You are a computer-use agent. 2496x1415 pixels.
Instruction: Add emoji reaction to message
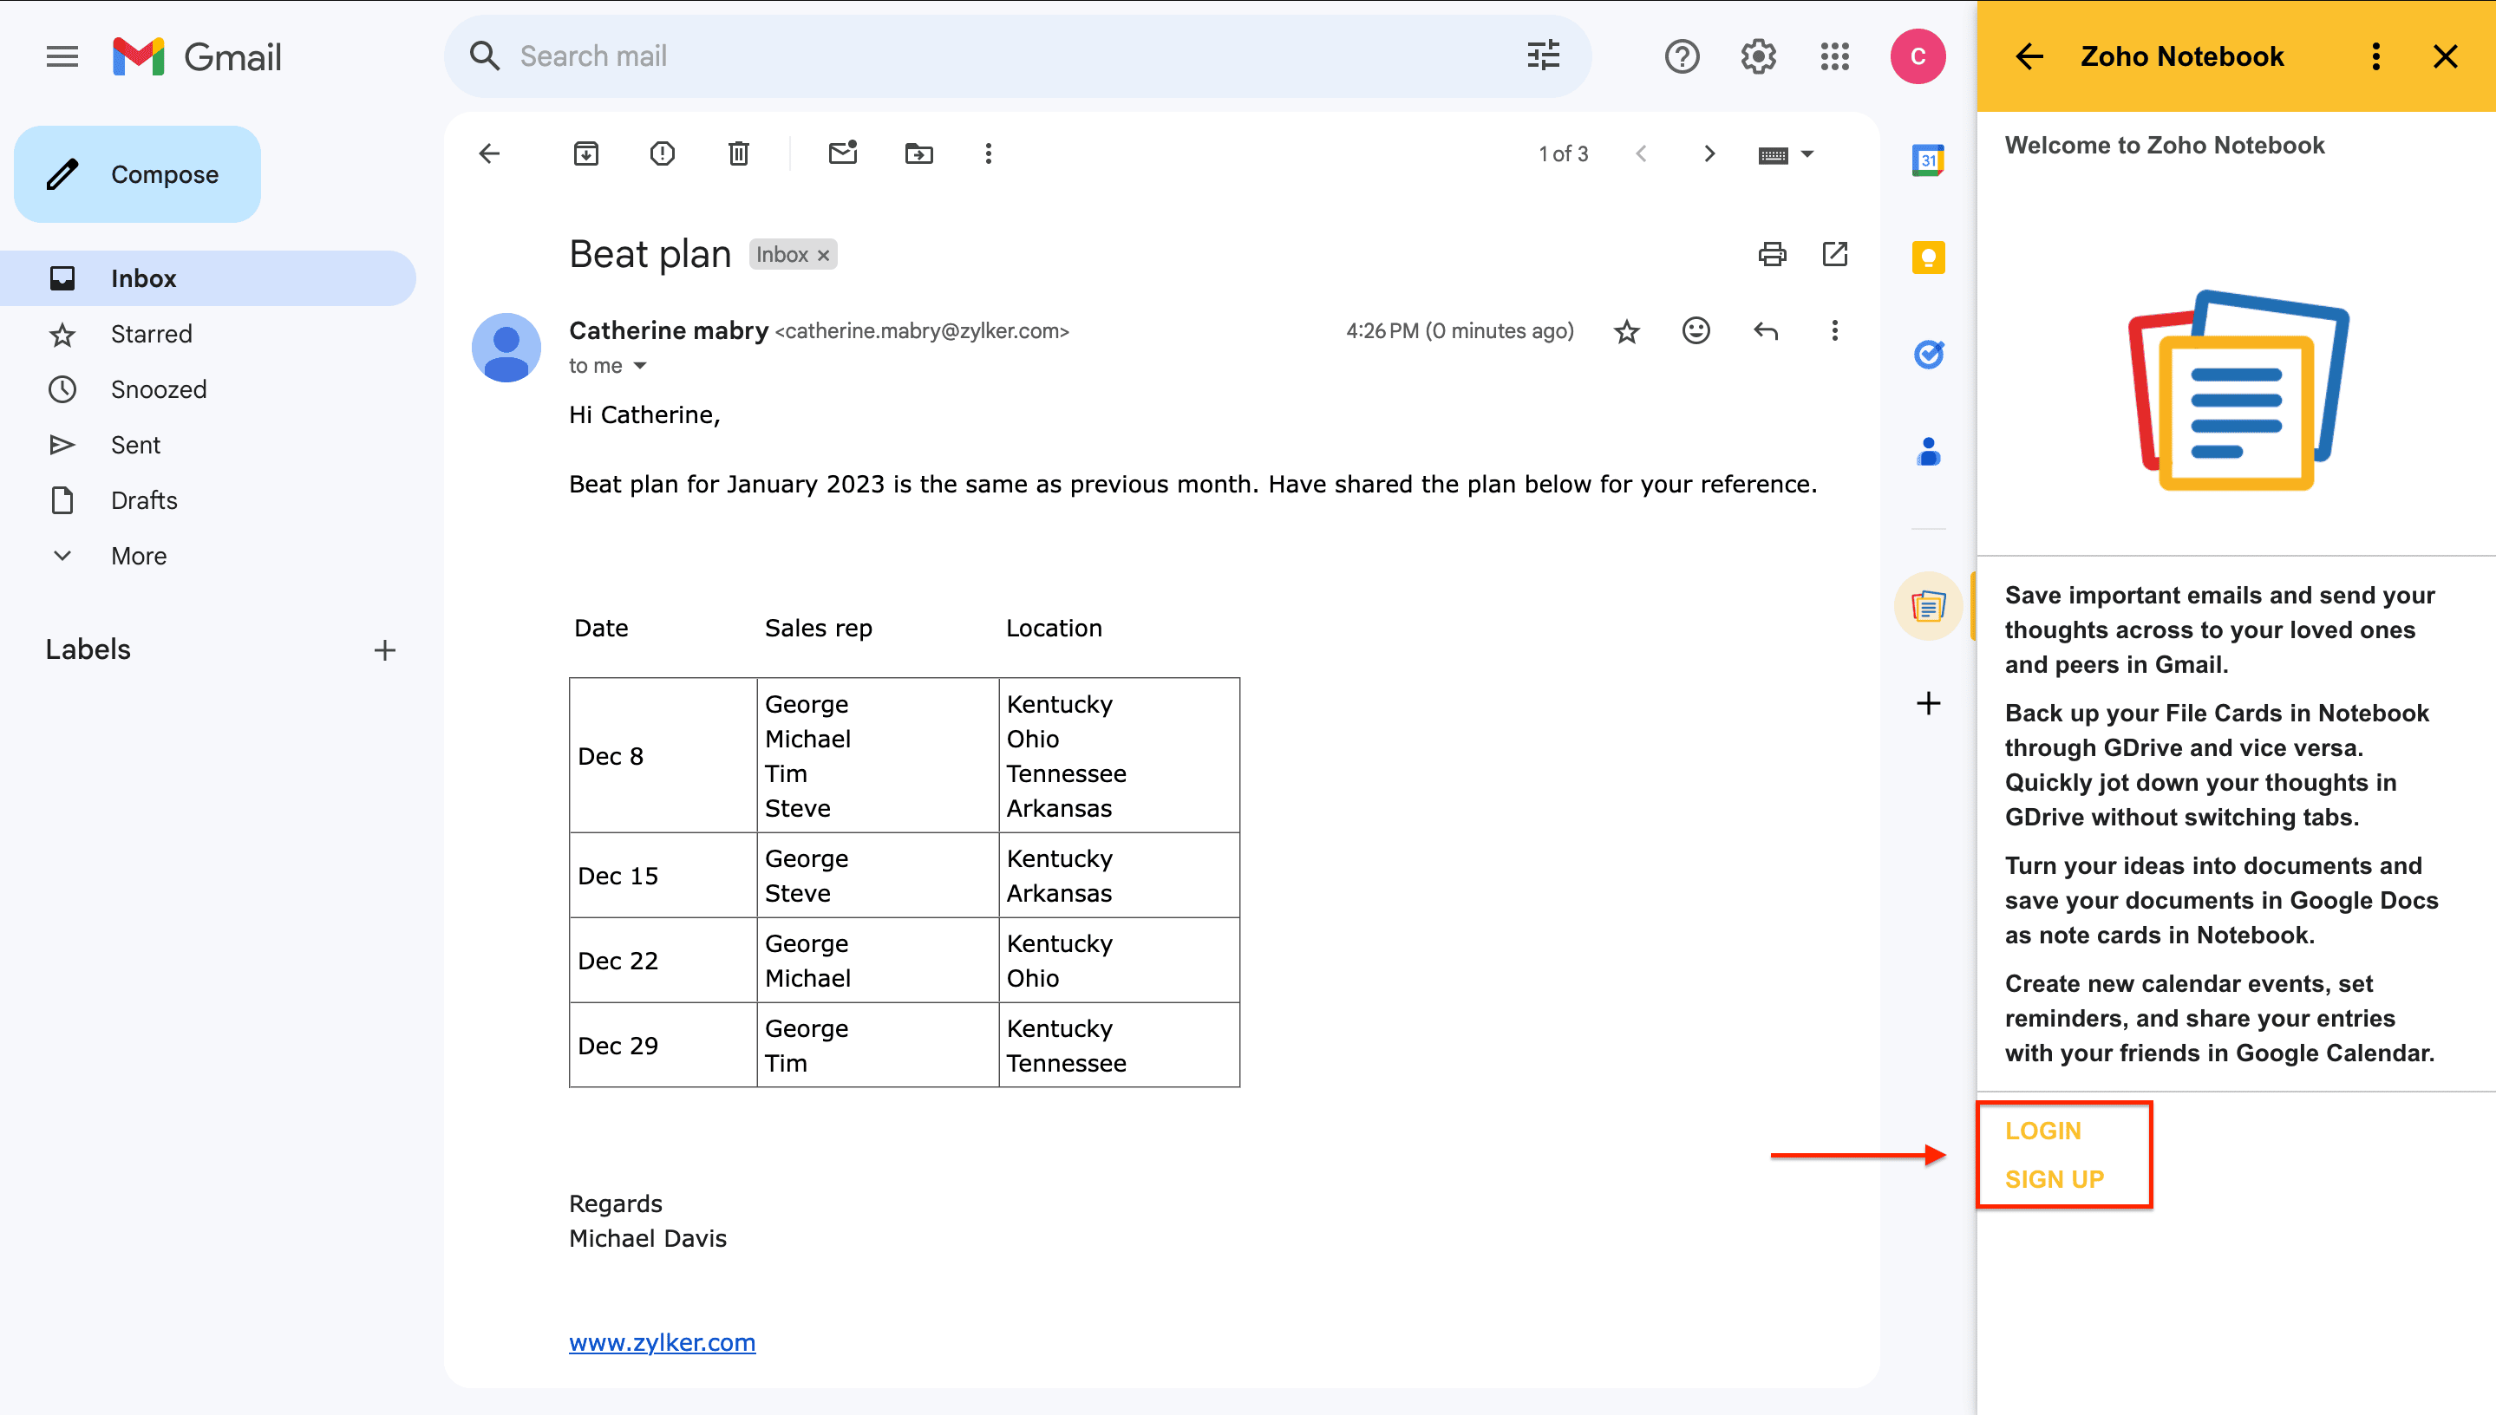(1696, 331)
